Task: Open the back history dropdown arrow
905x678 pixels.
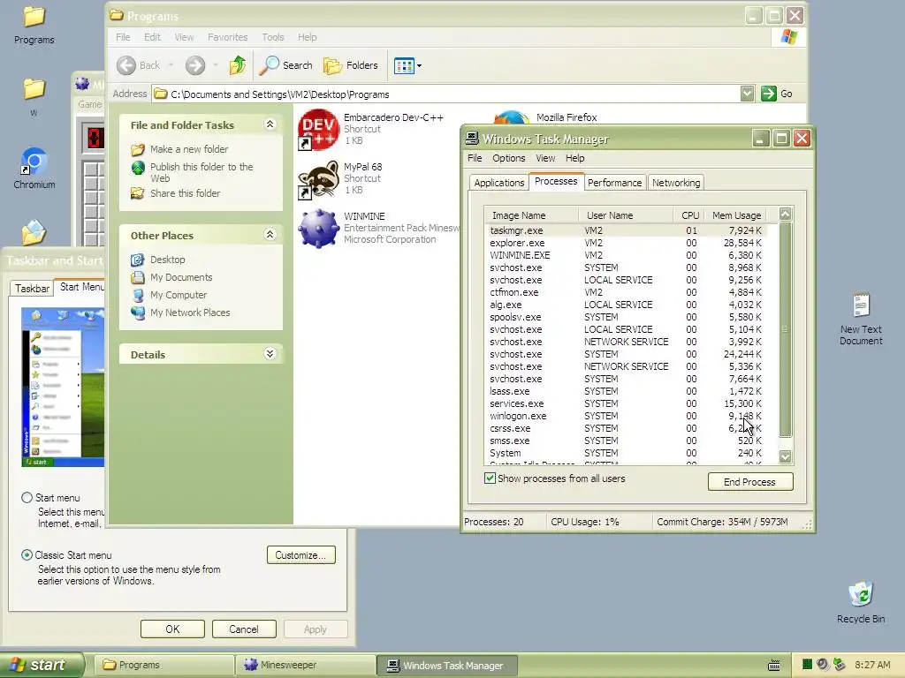Action: (171, 65)
